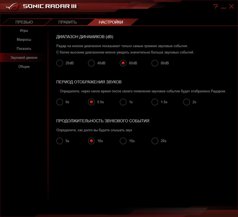Viewport: 238px width, 217px height.
Task: Select the 20dB dynamic range option
Action: pyautogui.click(x=59, y=63)
